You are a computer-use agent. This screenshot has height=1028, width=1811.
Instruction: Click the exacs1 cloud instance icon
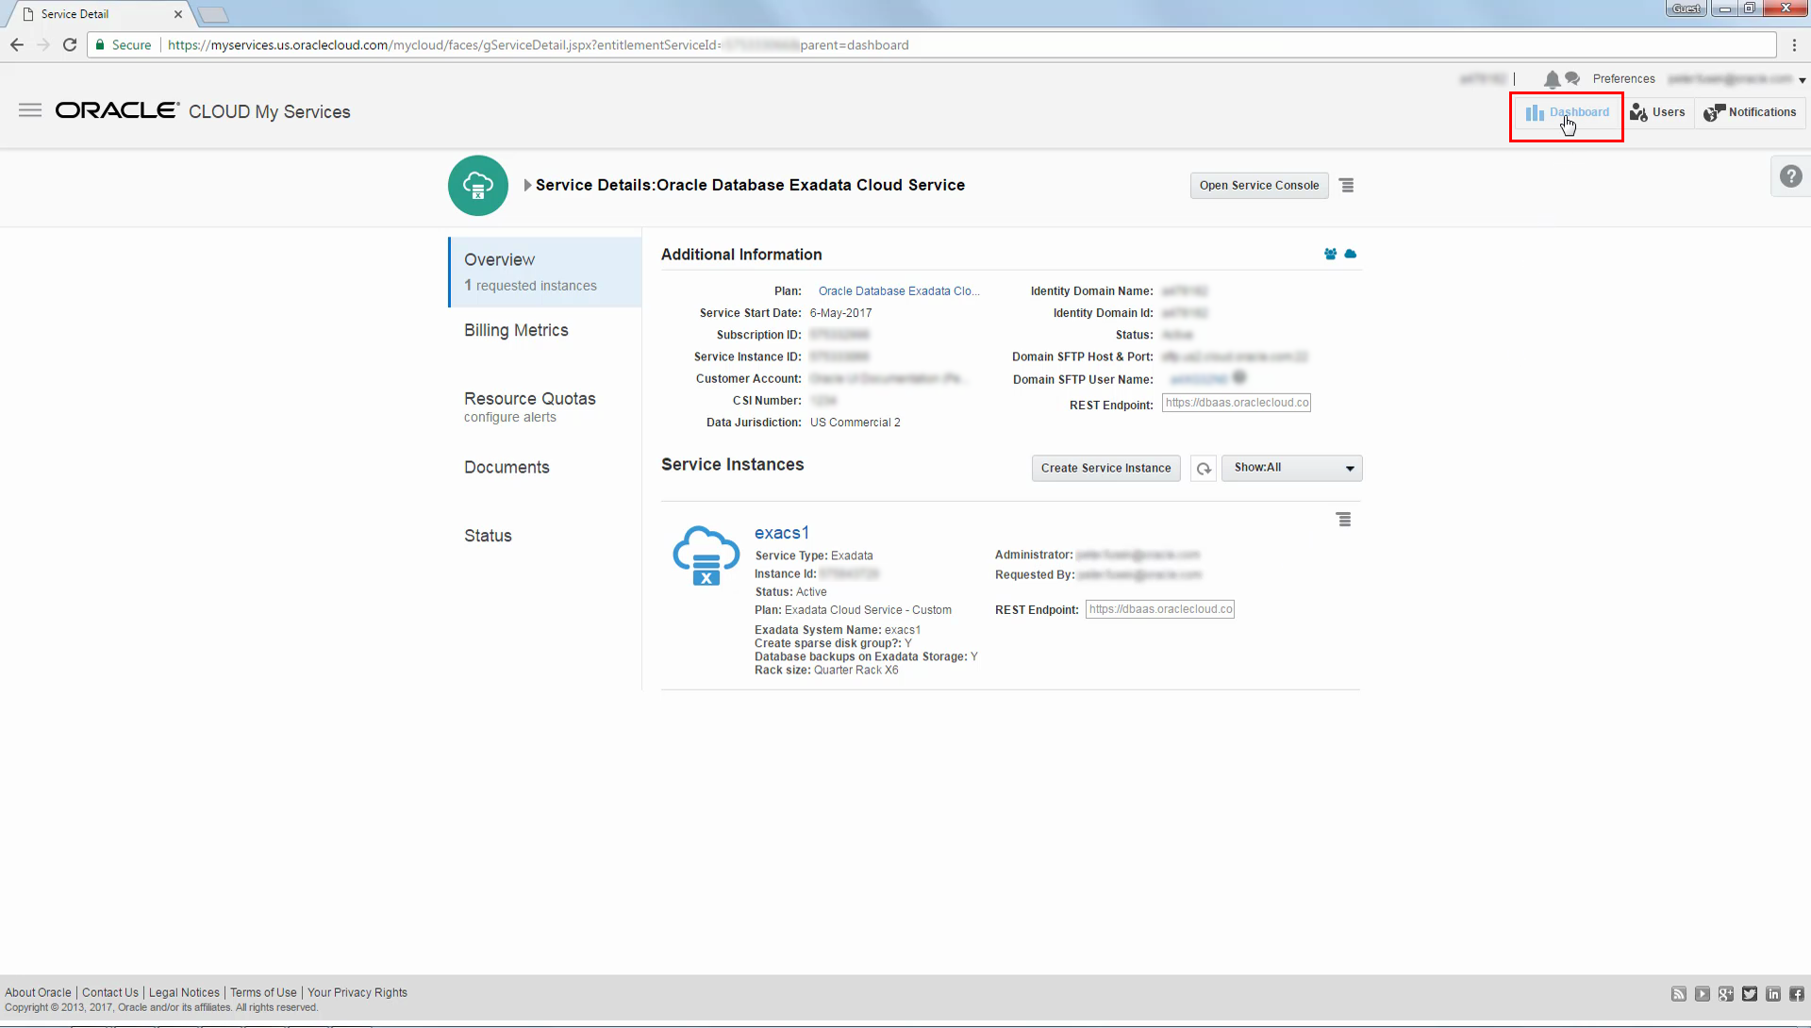pyautogui.click(x=706, y=555)
